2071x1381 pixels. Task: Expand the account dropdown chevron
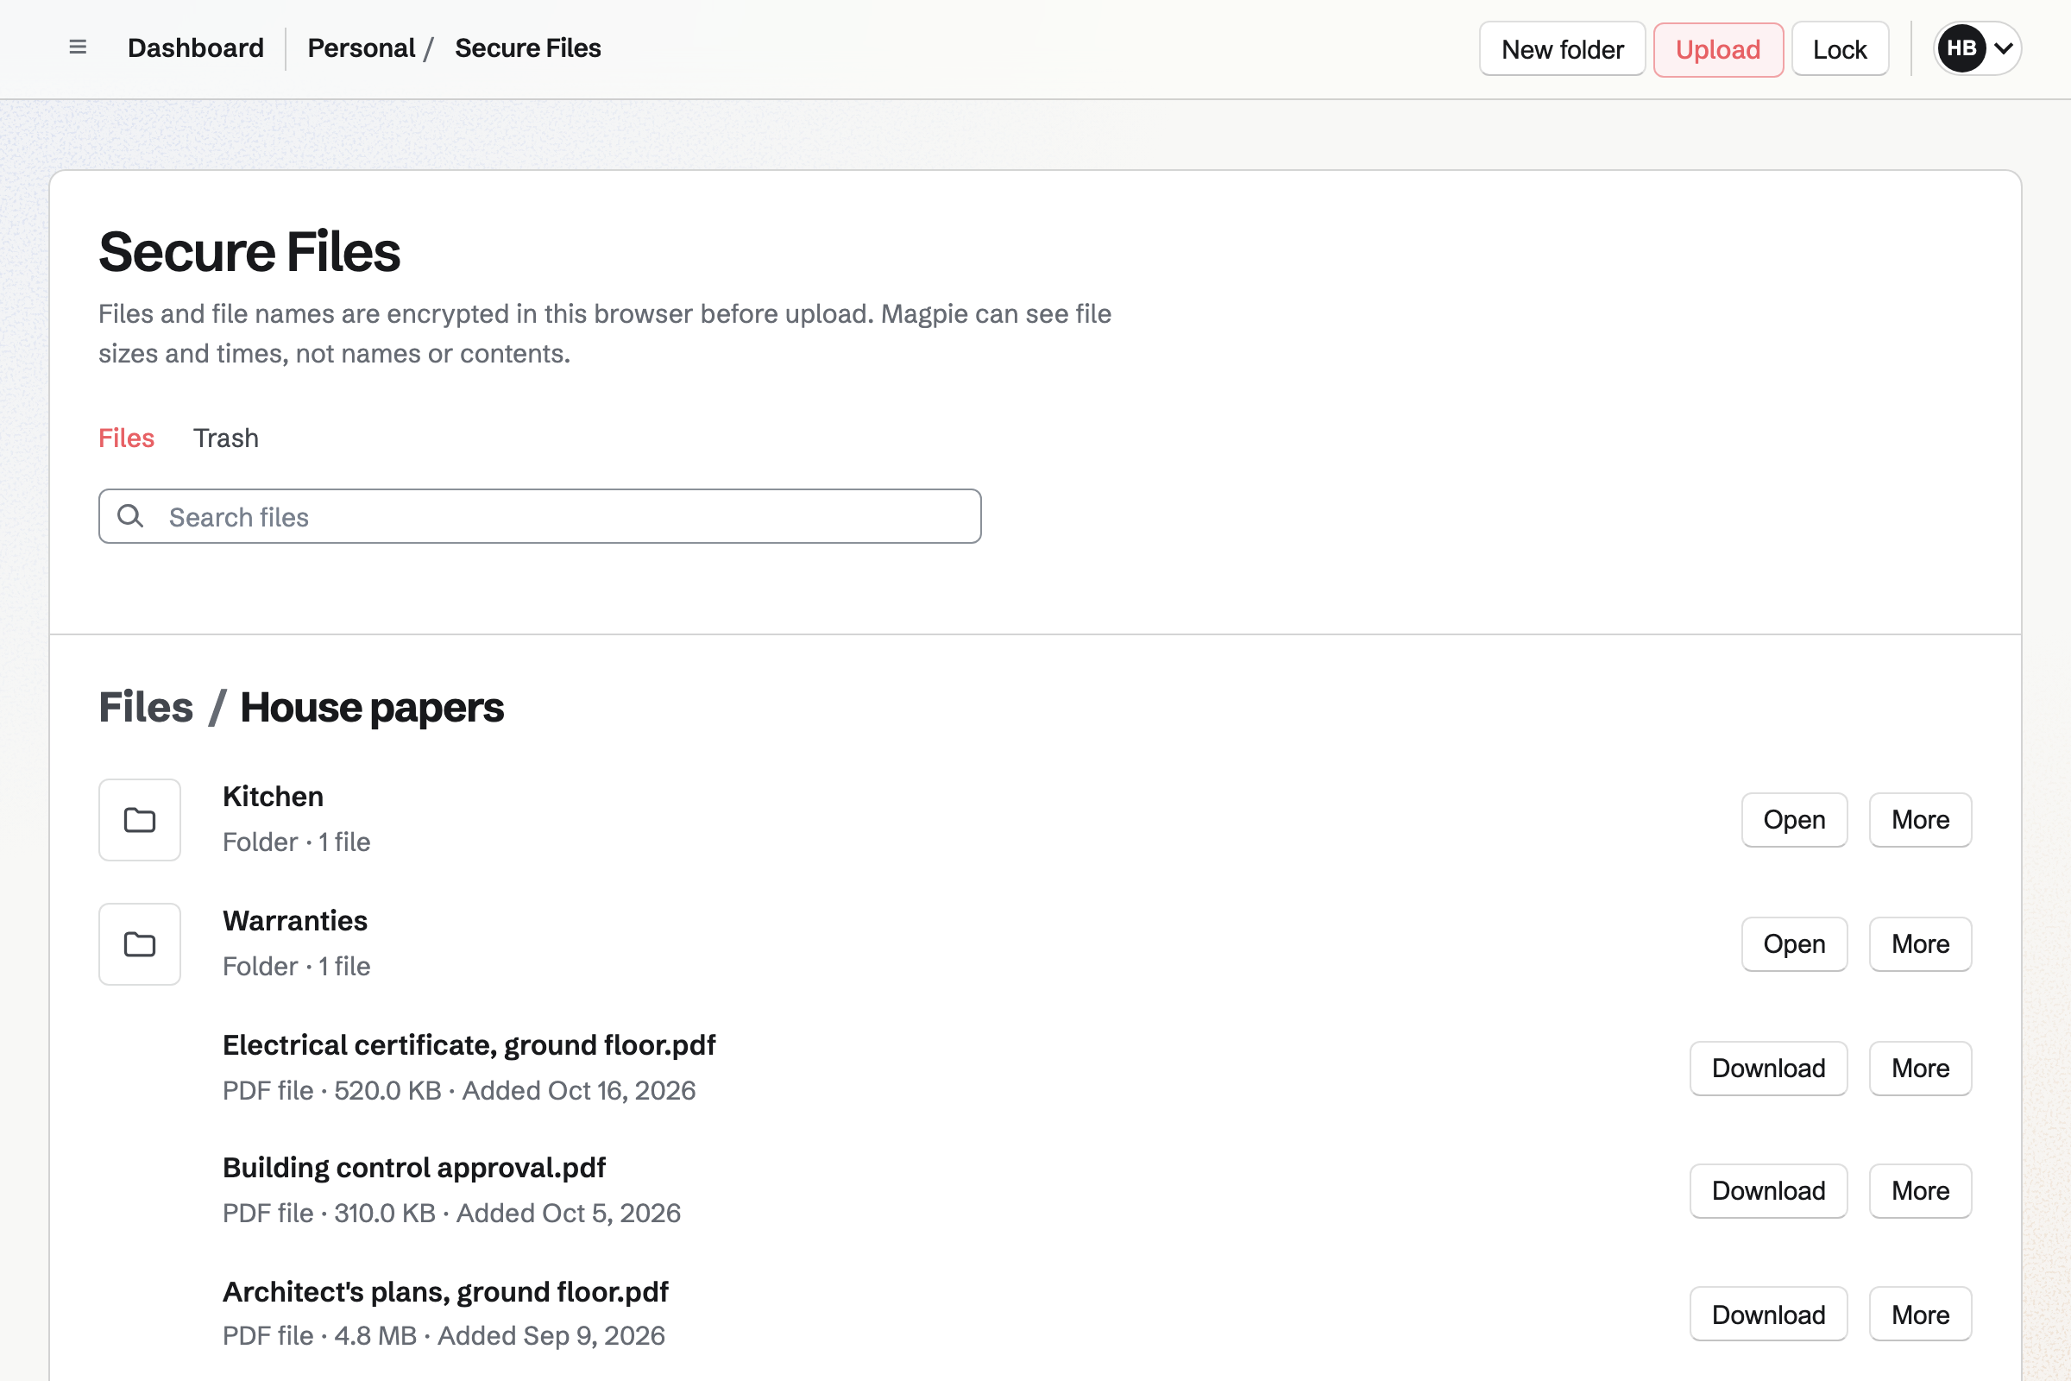[x=2003, y=48]
